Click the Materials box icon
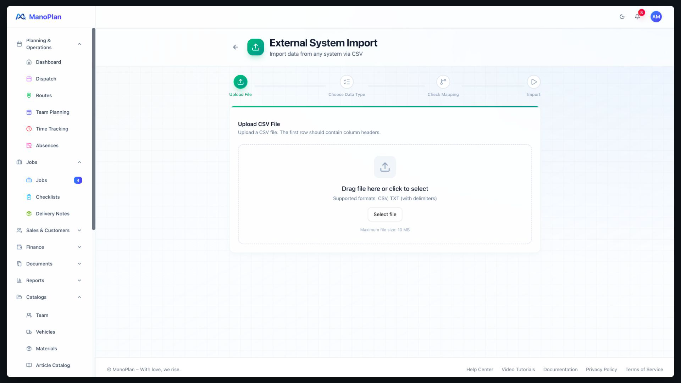681x383 pixels. tap(29, 349)
